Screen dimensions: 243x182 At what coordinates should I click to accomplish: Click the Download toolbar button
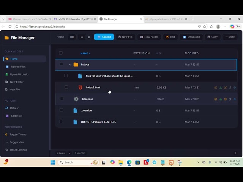point(191,37)
